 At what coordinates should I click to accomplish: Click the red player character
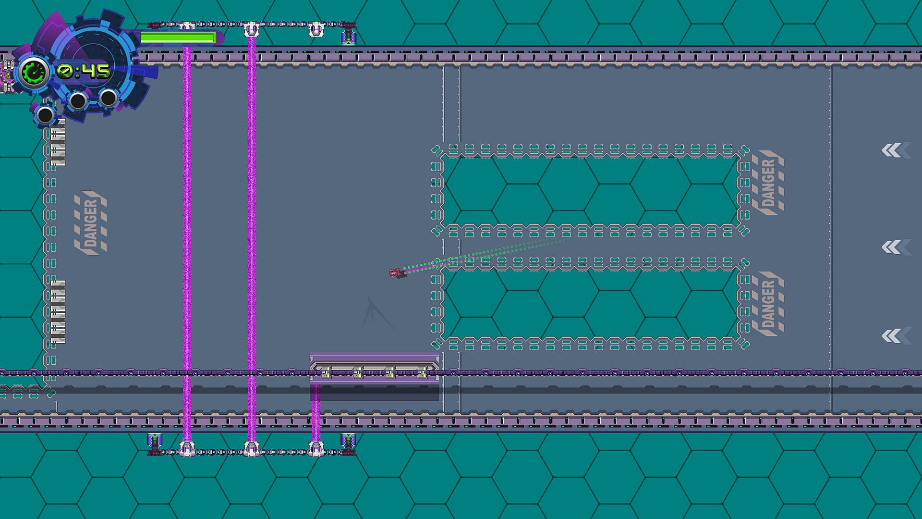(x=395, y=273)
